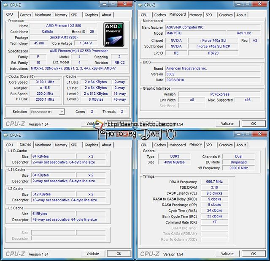Open Caches tab in top-left CPU-Z window
The image size is (270, 261).
[25, 15]
